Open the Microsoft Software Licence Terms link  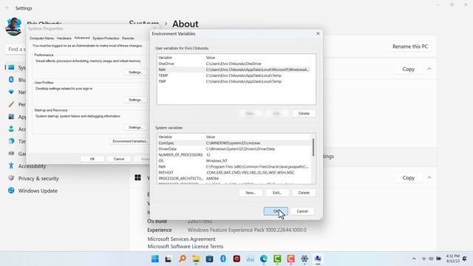pyautogui.click(x=186, y=246)
